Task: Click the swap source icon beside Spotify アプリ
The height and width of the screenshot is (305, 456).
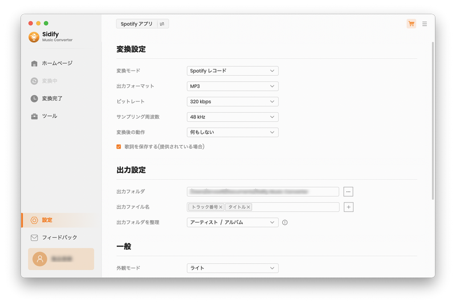Action: coord(162,24)
